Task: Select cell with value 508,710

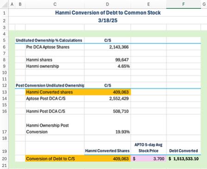Action: (108, 111)
